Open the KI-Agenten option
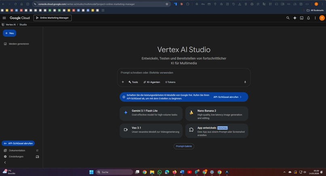Image resolution: width=326 pixels, height=176 pixels. pyautogui.click(x=152, y=82)
